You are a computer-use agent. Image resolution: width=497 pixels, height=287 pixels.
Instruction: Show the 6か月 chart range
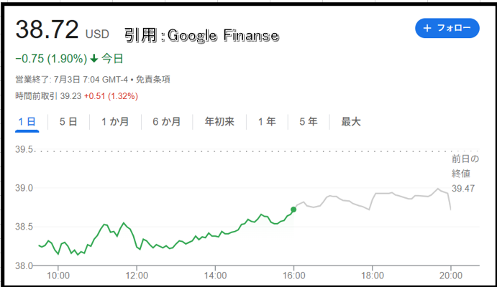coord(167,122)
